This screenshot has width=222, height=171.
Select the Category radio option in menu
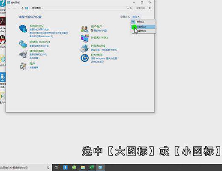click(x=143, y=22)
